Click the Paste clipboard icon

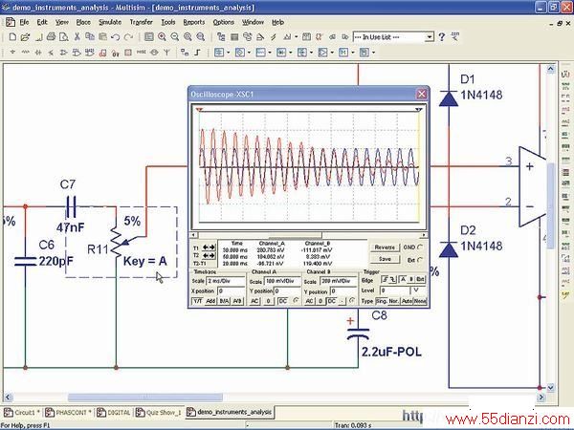[x=103, y=37]
